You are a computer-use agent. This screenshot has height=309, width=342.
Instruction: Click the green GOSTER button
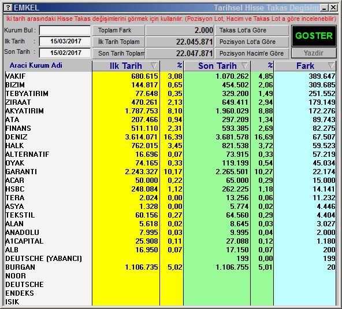click(x=314, y=36)
